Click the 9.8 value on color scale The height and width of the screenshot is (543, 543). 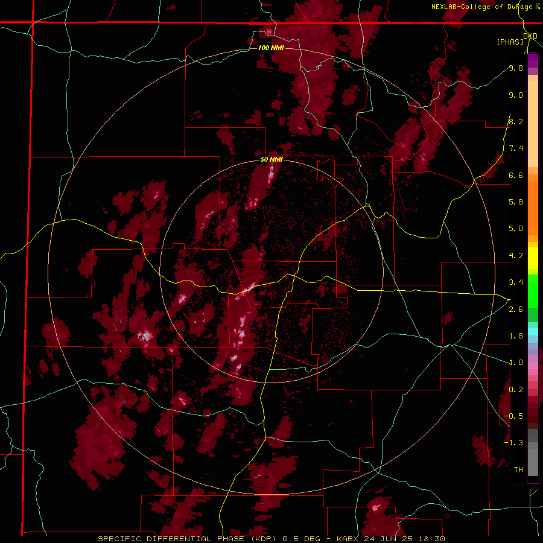(x=516, y=68)
